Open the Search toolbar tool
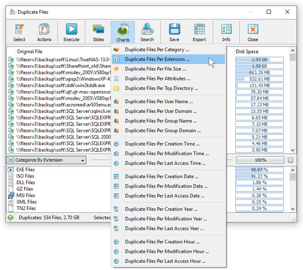The image size is (303, 270). pos(147,32)
